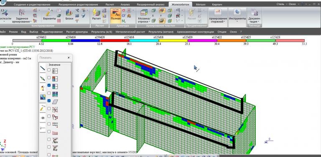
Task: Select the hammer tab in Показать panel
Action: tap(43, 108)
